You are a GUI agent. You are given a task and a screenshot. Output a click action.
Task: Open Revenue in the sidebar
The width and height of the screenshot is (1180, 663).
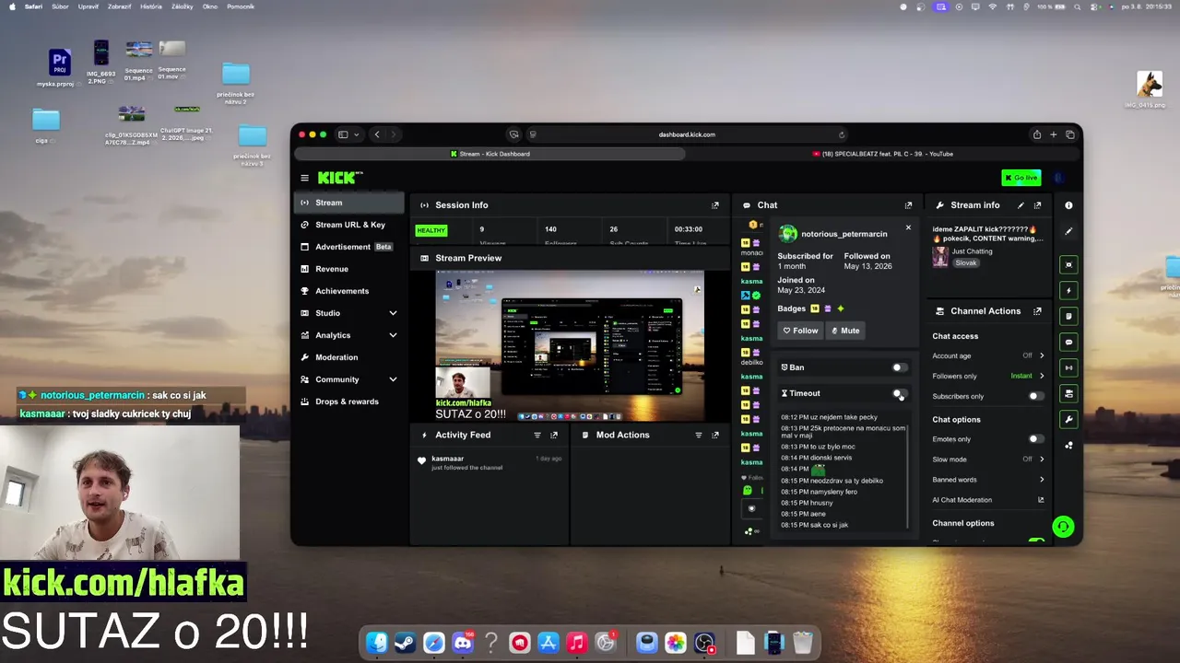click(349, 269)
